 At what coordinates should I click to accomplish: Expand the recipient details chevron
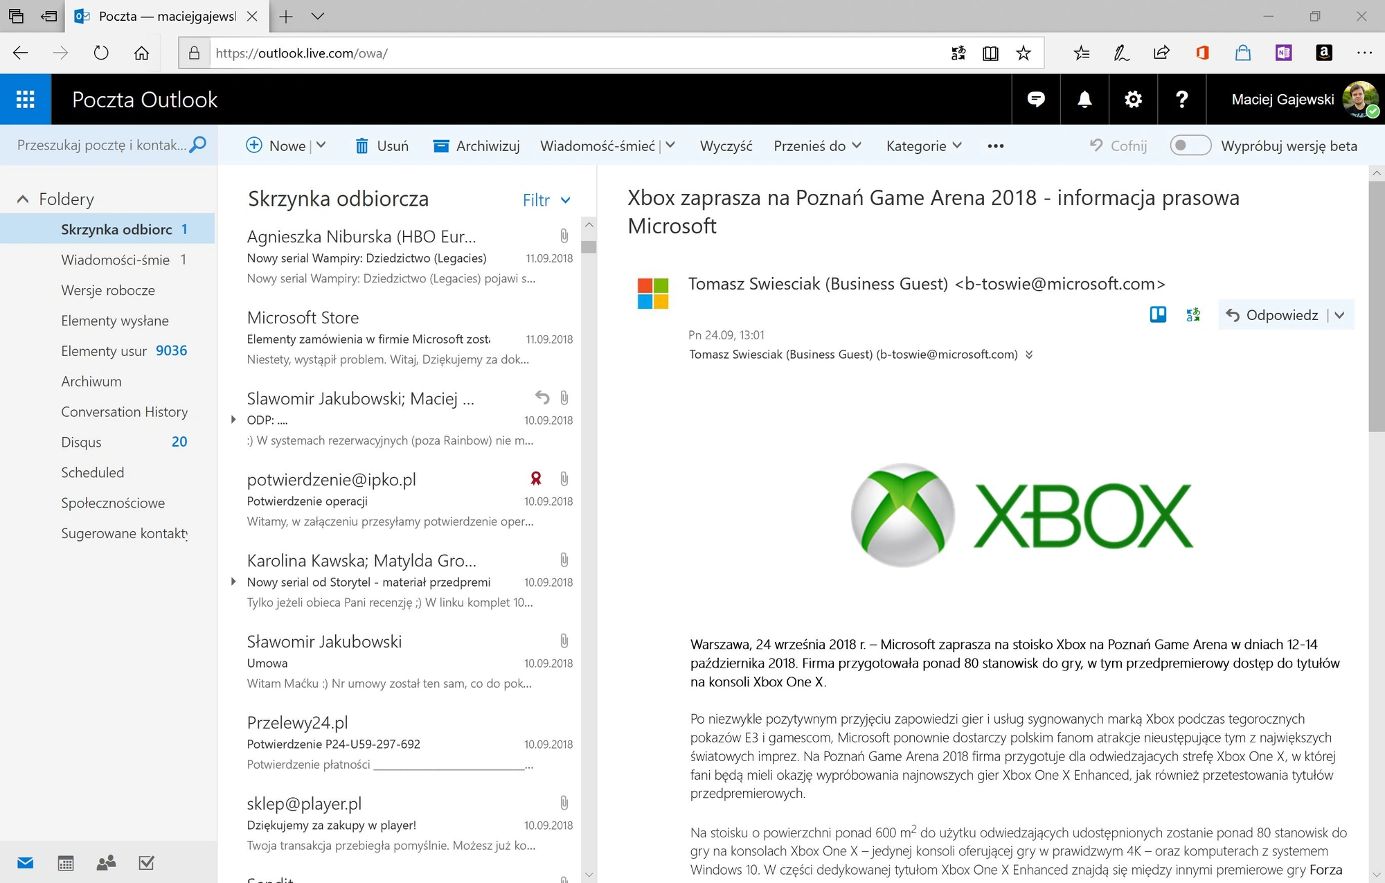[1029, 355]
